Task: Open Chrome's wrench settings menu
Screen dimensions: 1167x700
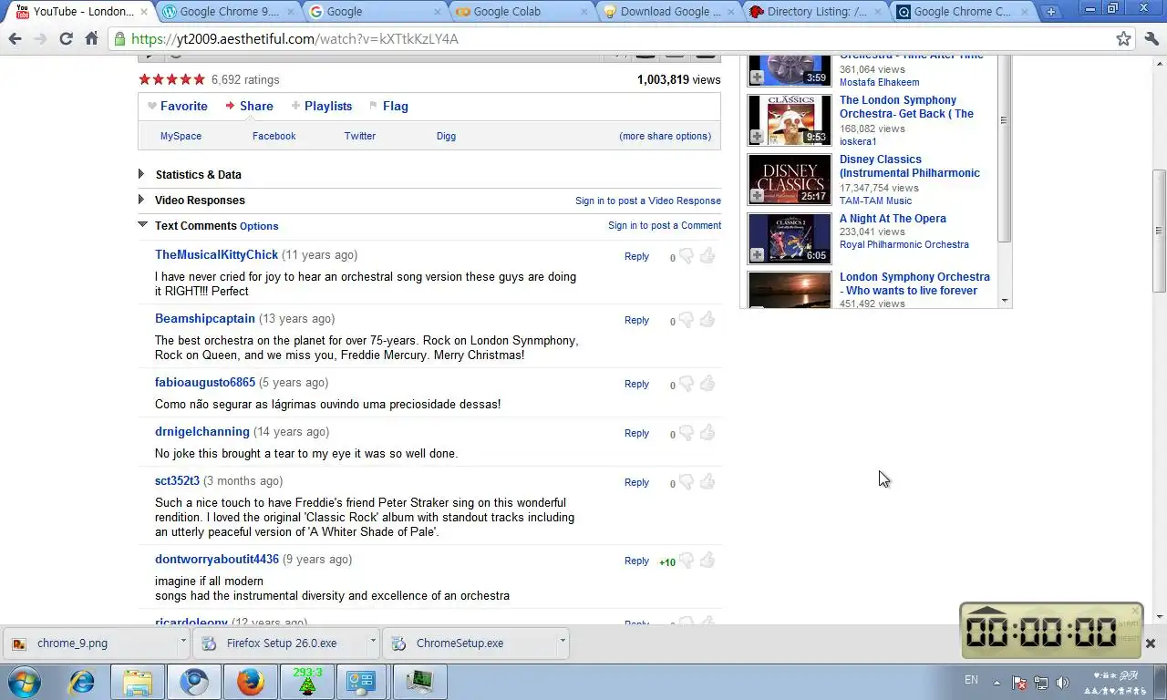Action: click(x=1150, y=39)
